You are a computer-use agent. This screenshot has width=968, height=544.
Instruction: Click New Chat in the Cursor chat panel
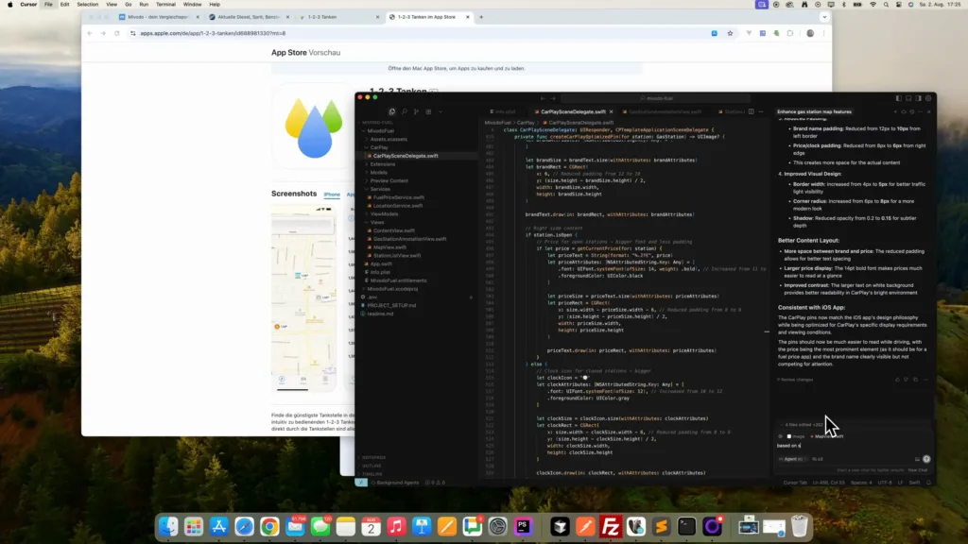pyautogui.click(x=918, y=470)
